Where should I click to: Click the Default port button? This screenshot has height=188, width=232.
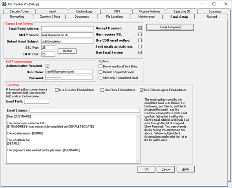click(x=67, y=51)
